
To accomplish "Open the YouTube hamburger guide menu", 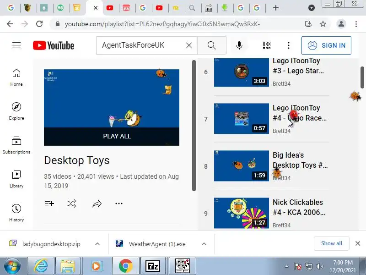I will (16, 45).
